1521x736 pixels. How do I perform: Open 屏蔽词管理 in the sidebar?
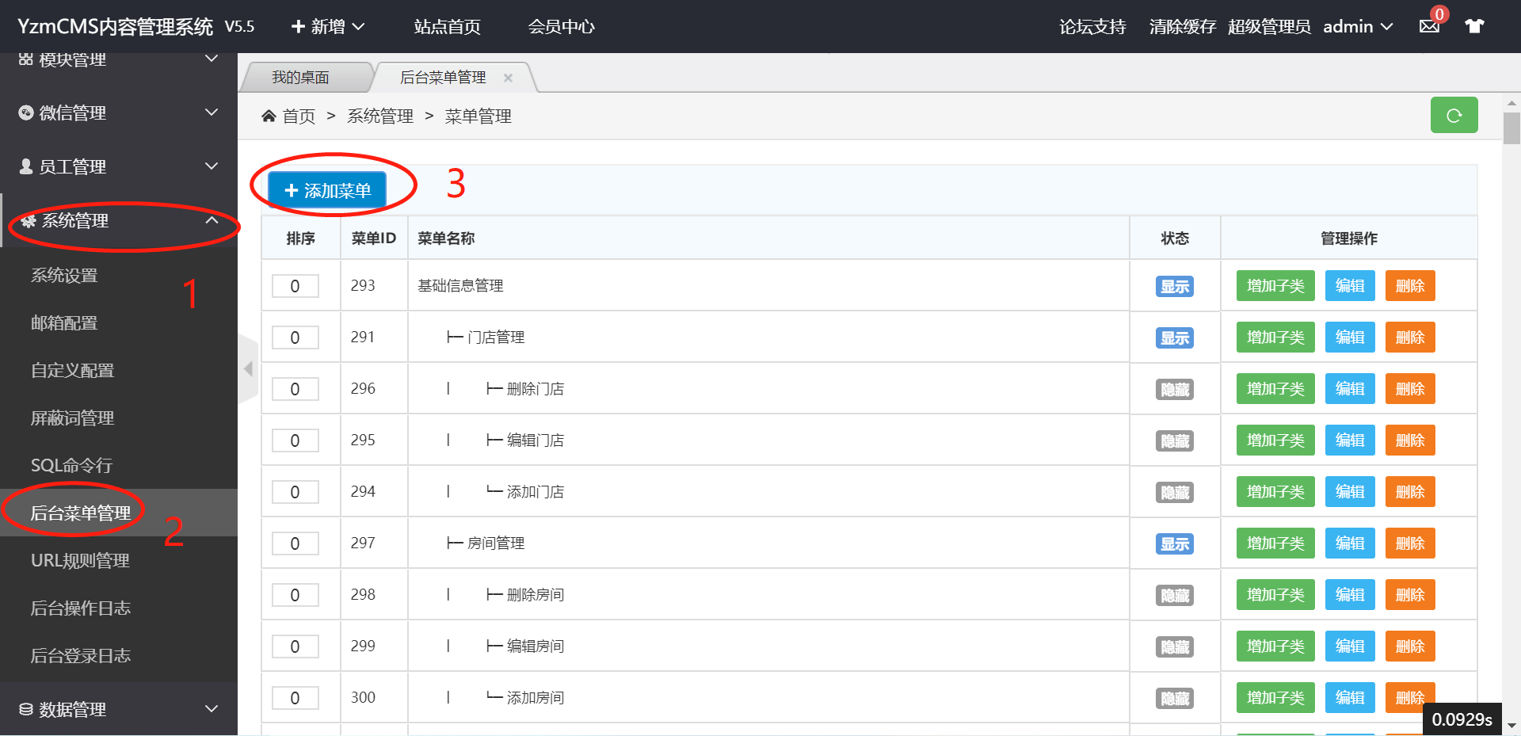tap(72, 418)
